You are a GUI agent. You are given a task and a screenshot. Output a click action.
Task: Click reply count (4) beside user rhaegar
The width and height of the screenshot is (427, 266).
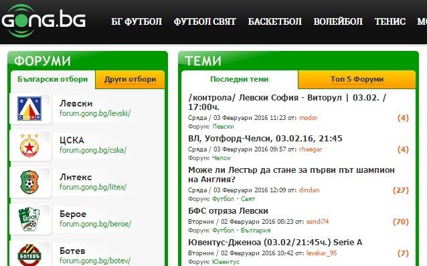pyautogui.click(x=403, y=149)
